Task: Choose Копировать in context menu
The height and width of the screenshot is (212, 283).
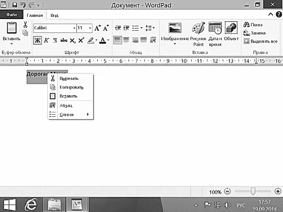Action: [x=71, y=87]
